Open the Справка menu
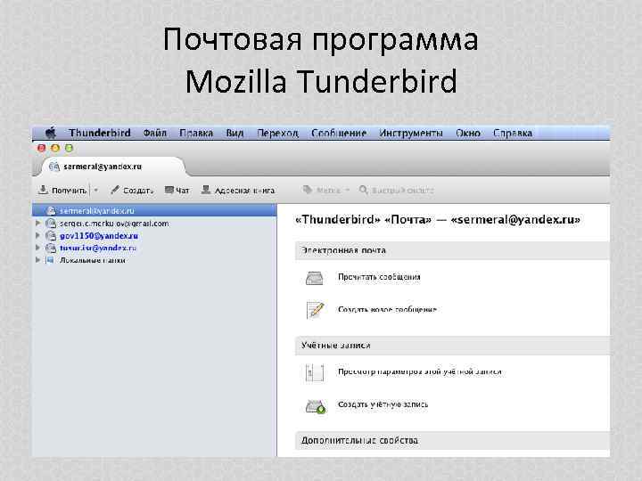The width and height of the screenshot is (642, 481). [512, 133]
